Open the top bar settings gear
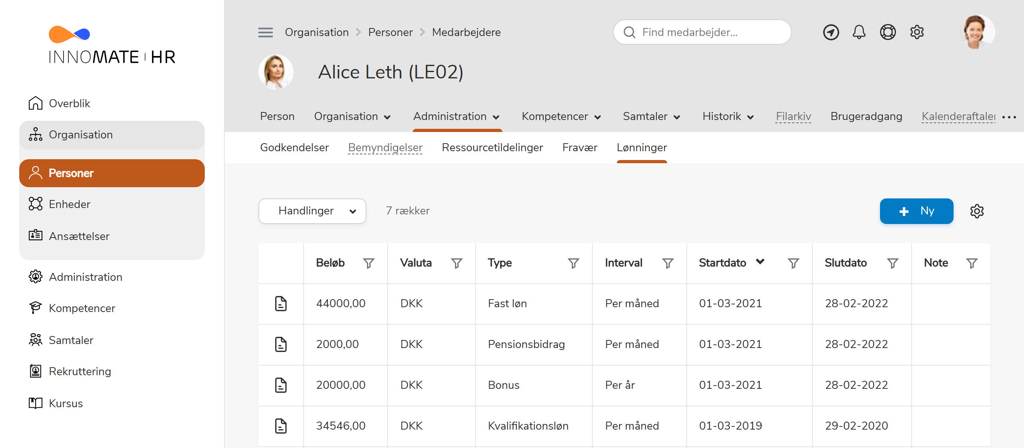Image resolution: width=1024 pixels, height=448 pixels. 917,32
